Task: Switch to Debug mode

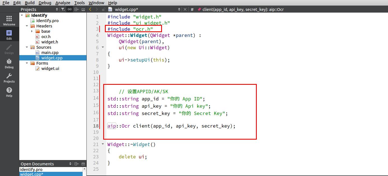Action: 9,64
